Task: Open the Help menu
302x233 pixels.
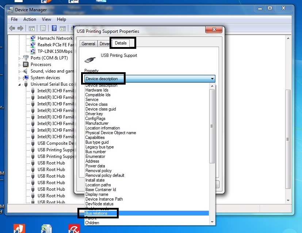Action: click(x=61, y=19)
